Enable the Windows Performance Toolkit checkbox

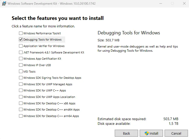[21, 33]
